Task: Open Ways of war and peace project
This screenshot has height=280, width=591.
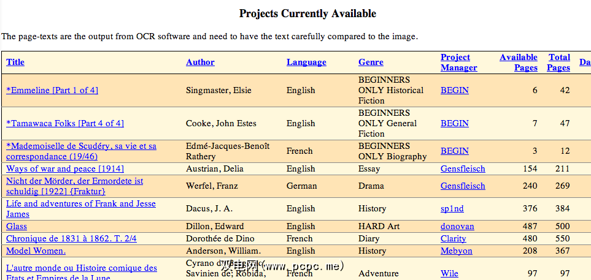Action: 65,168
